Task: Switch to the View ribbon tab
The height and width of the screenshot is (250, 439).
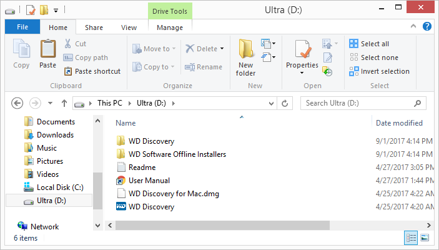Action: (x=129, y=27)
